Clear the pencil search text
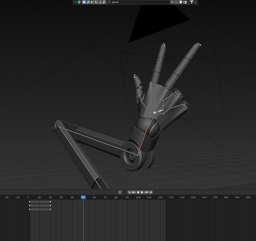Screen dimensions: 256x241 172,2
